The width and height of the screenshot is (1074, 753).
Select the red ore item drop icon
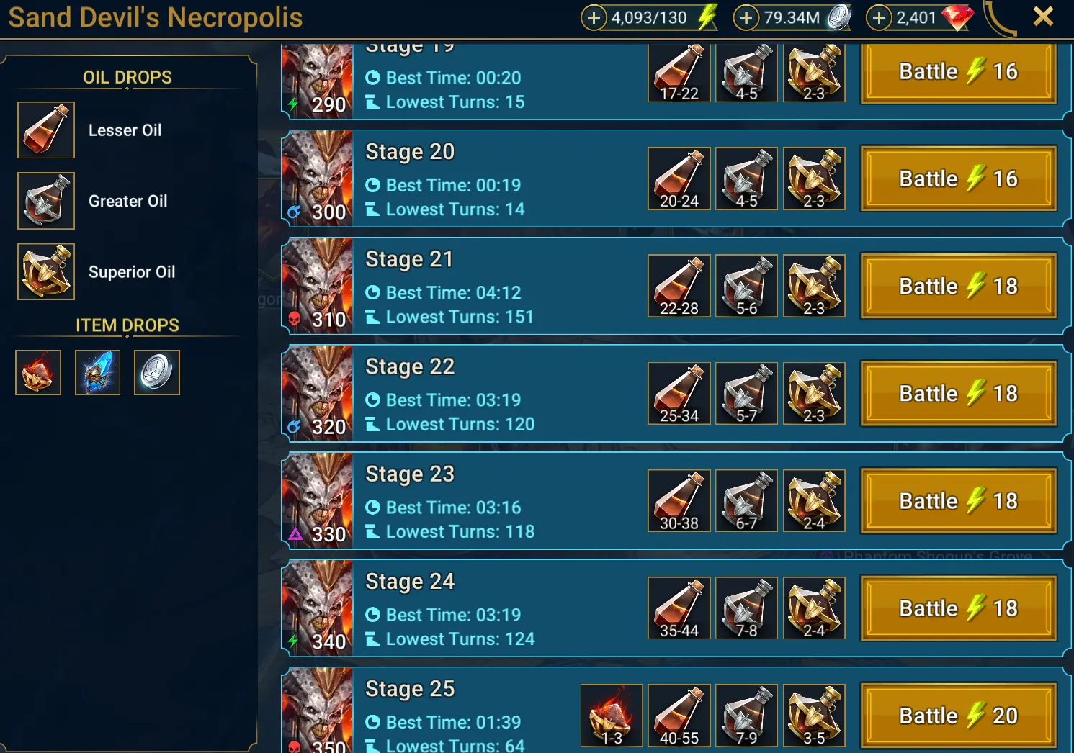[x=38, y=372]
